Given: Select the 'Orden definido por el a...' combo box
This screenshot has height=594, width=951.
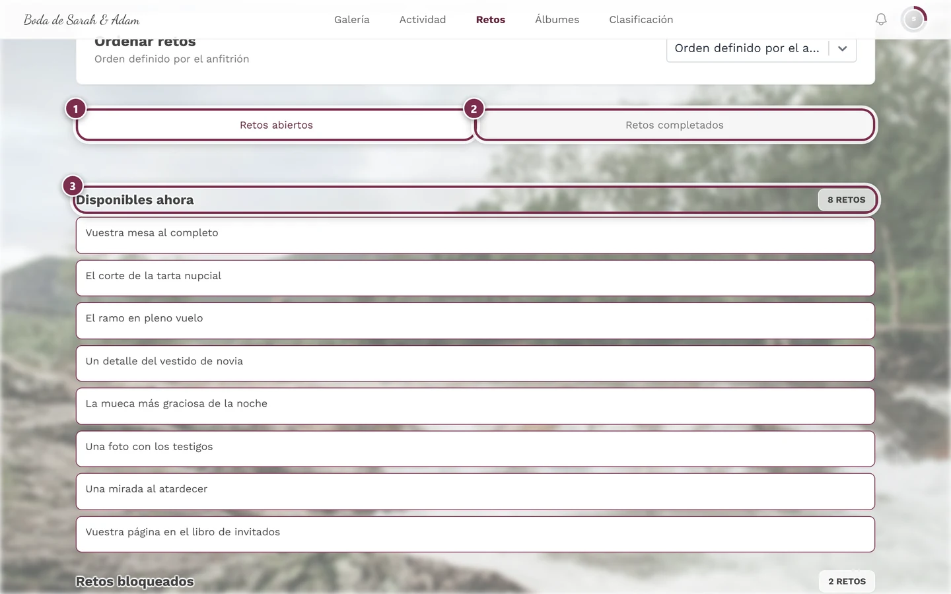Looking at the screenshot, I should click(x=761, y=48).
